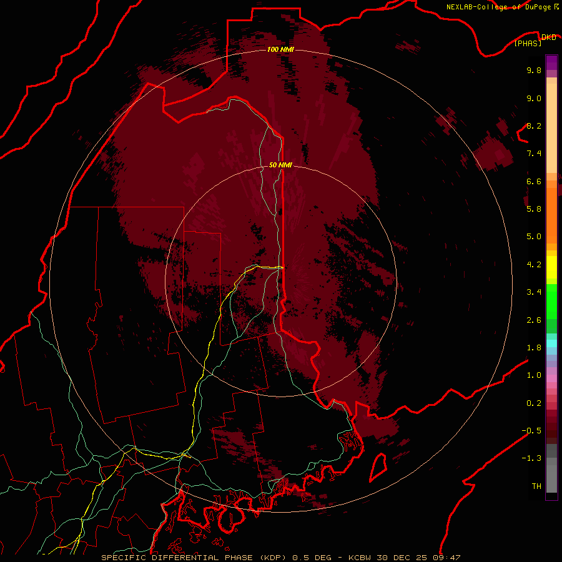The image size is (562, 562).
Task: Click the "TH" threshold label on legend
Action: tap(536, 486)
